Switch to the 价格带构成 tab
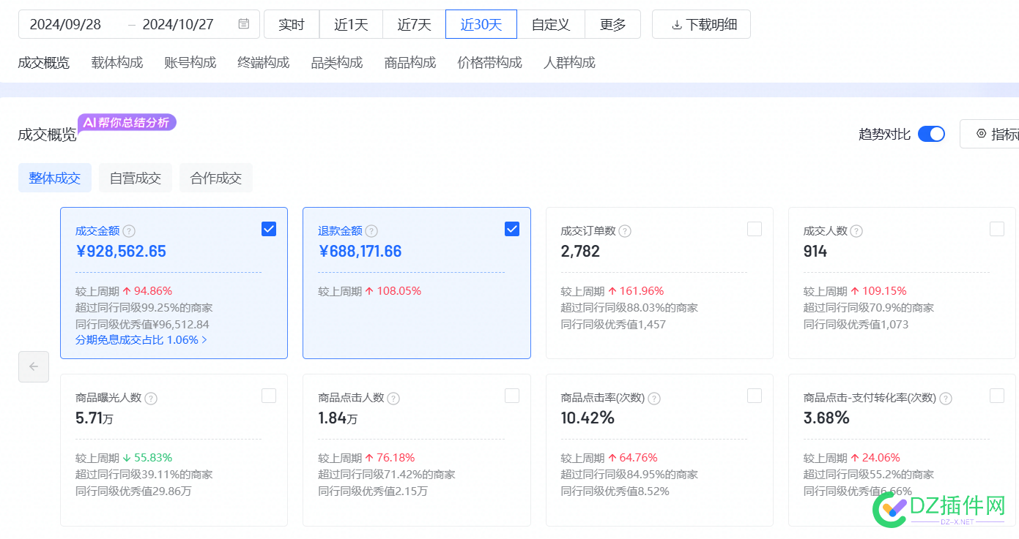This screenshot has width=1019, height=539. click(x=490, y=63)
